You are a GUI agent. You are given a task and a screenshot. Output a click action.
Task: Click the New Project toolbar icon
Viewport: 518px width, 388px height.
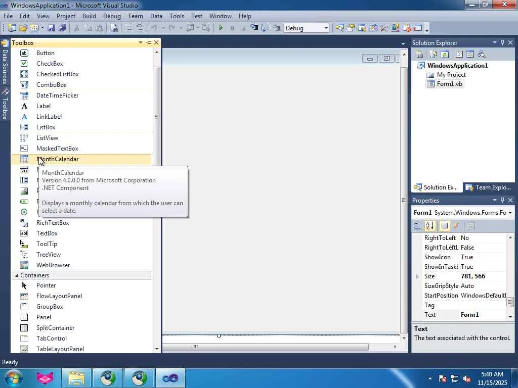12,28
